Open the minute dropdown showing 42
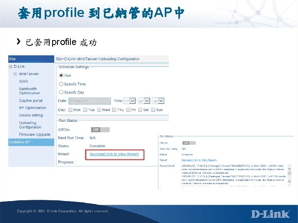The height and width of the screenshot is (223, 298). [x=144, y=101]
